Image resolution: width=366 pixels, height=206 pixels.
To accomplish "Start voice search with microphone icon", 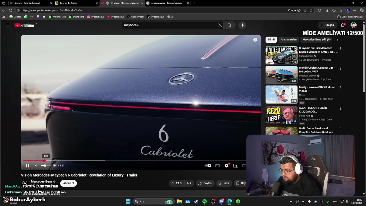I will [x=242, y=25].
